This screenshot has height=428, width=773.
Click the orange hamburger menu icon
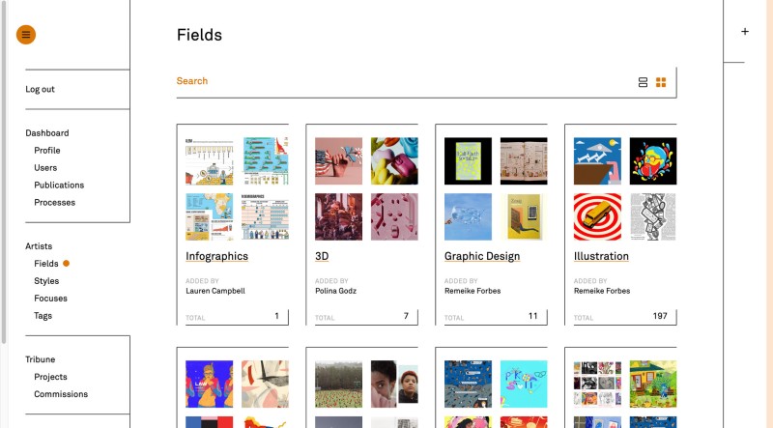[25, 35]
